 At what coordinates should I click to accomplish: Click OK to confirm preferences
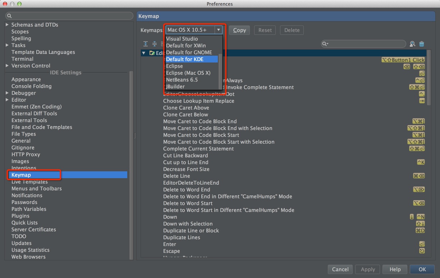(x=422, y=269)
